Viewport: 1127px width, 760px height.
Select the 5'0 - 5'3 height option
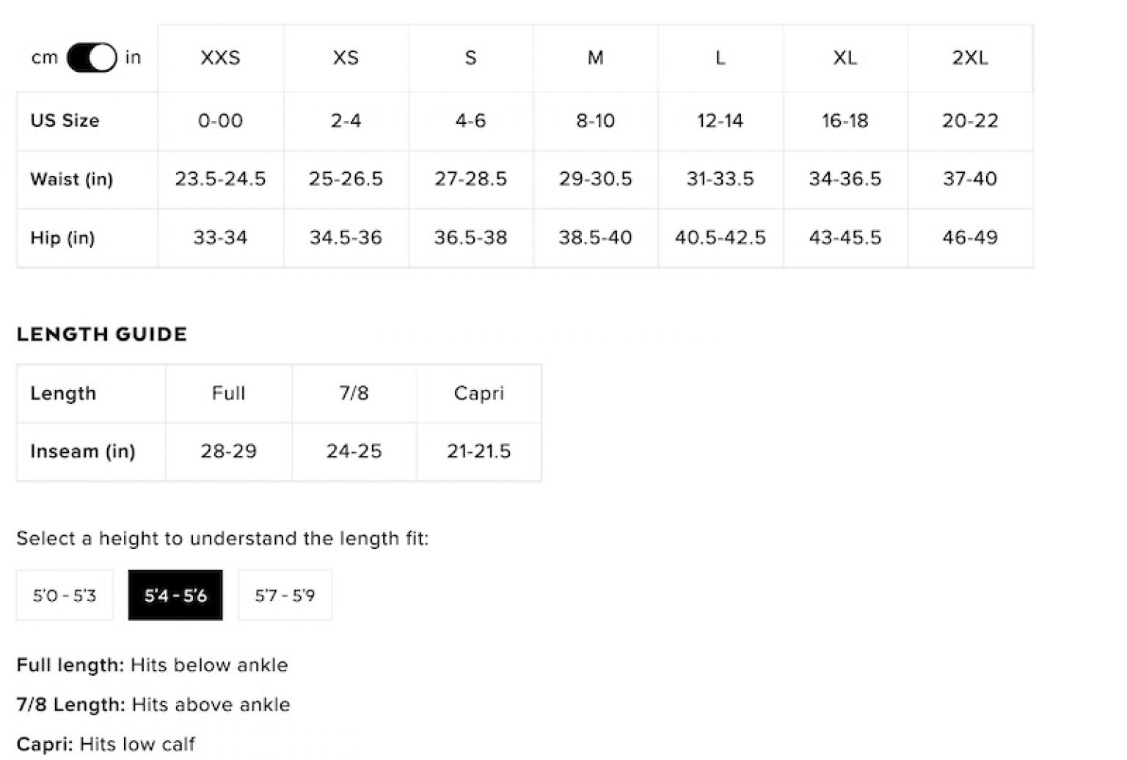[65, 595]
